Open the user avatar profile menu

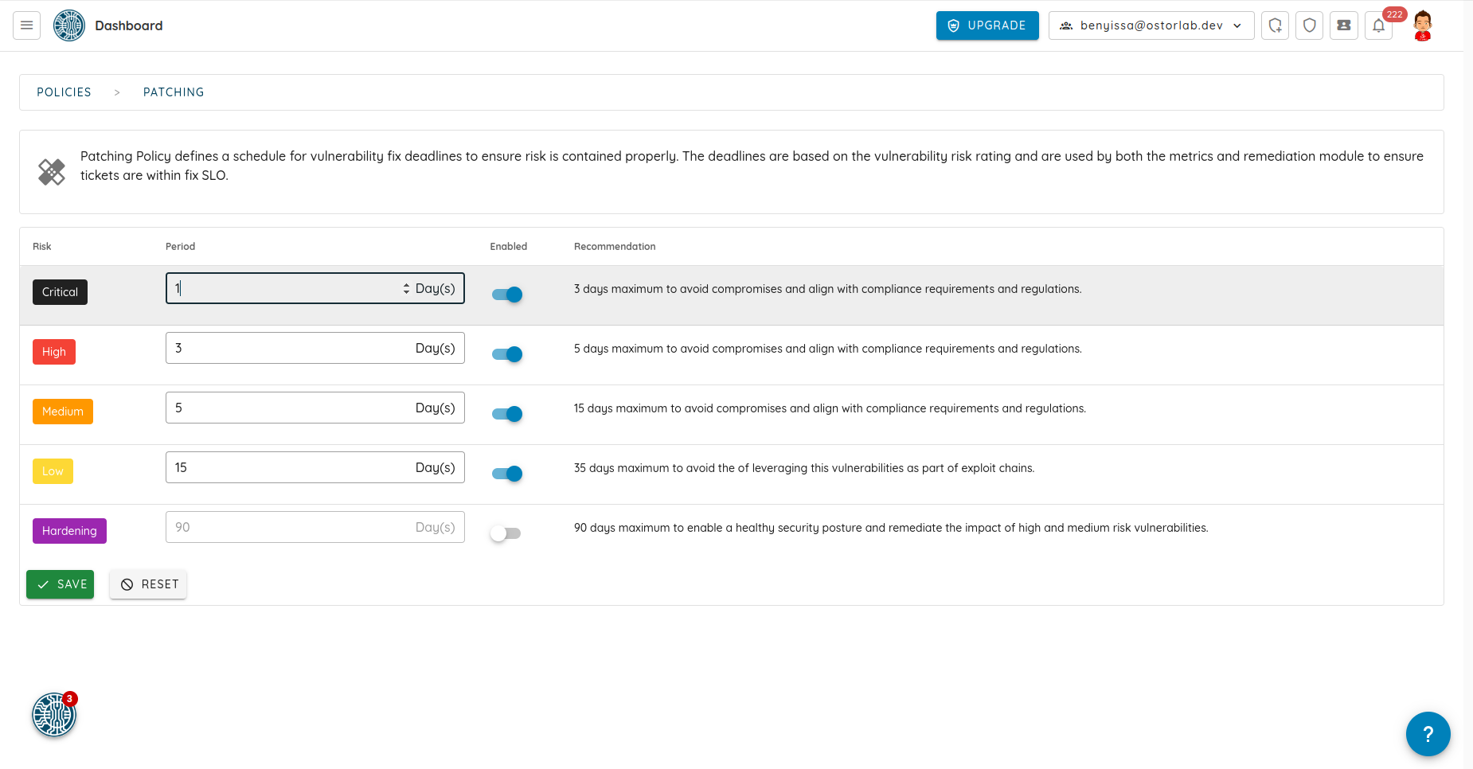coord(1423,25)
